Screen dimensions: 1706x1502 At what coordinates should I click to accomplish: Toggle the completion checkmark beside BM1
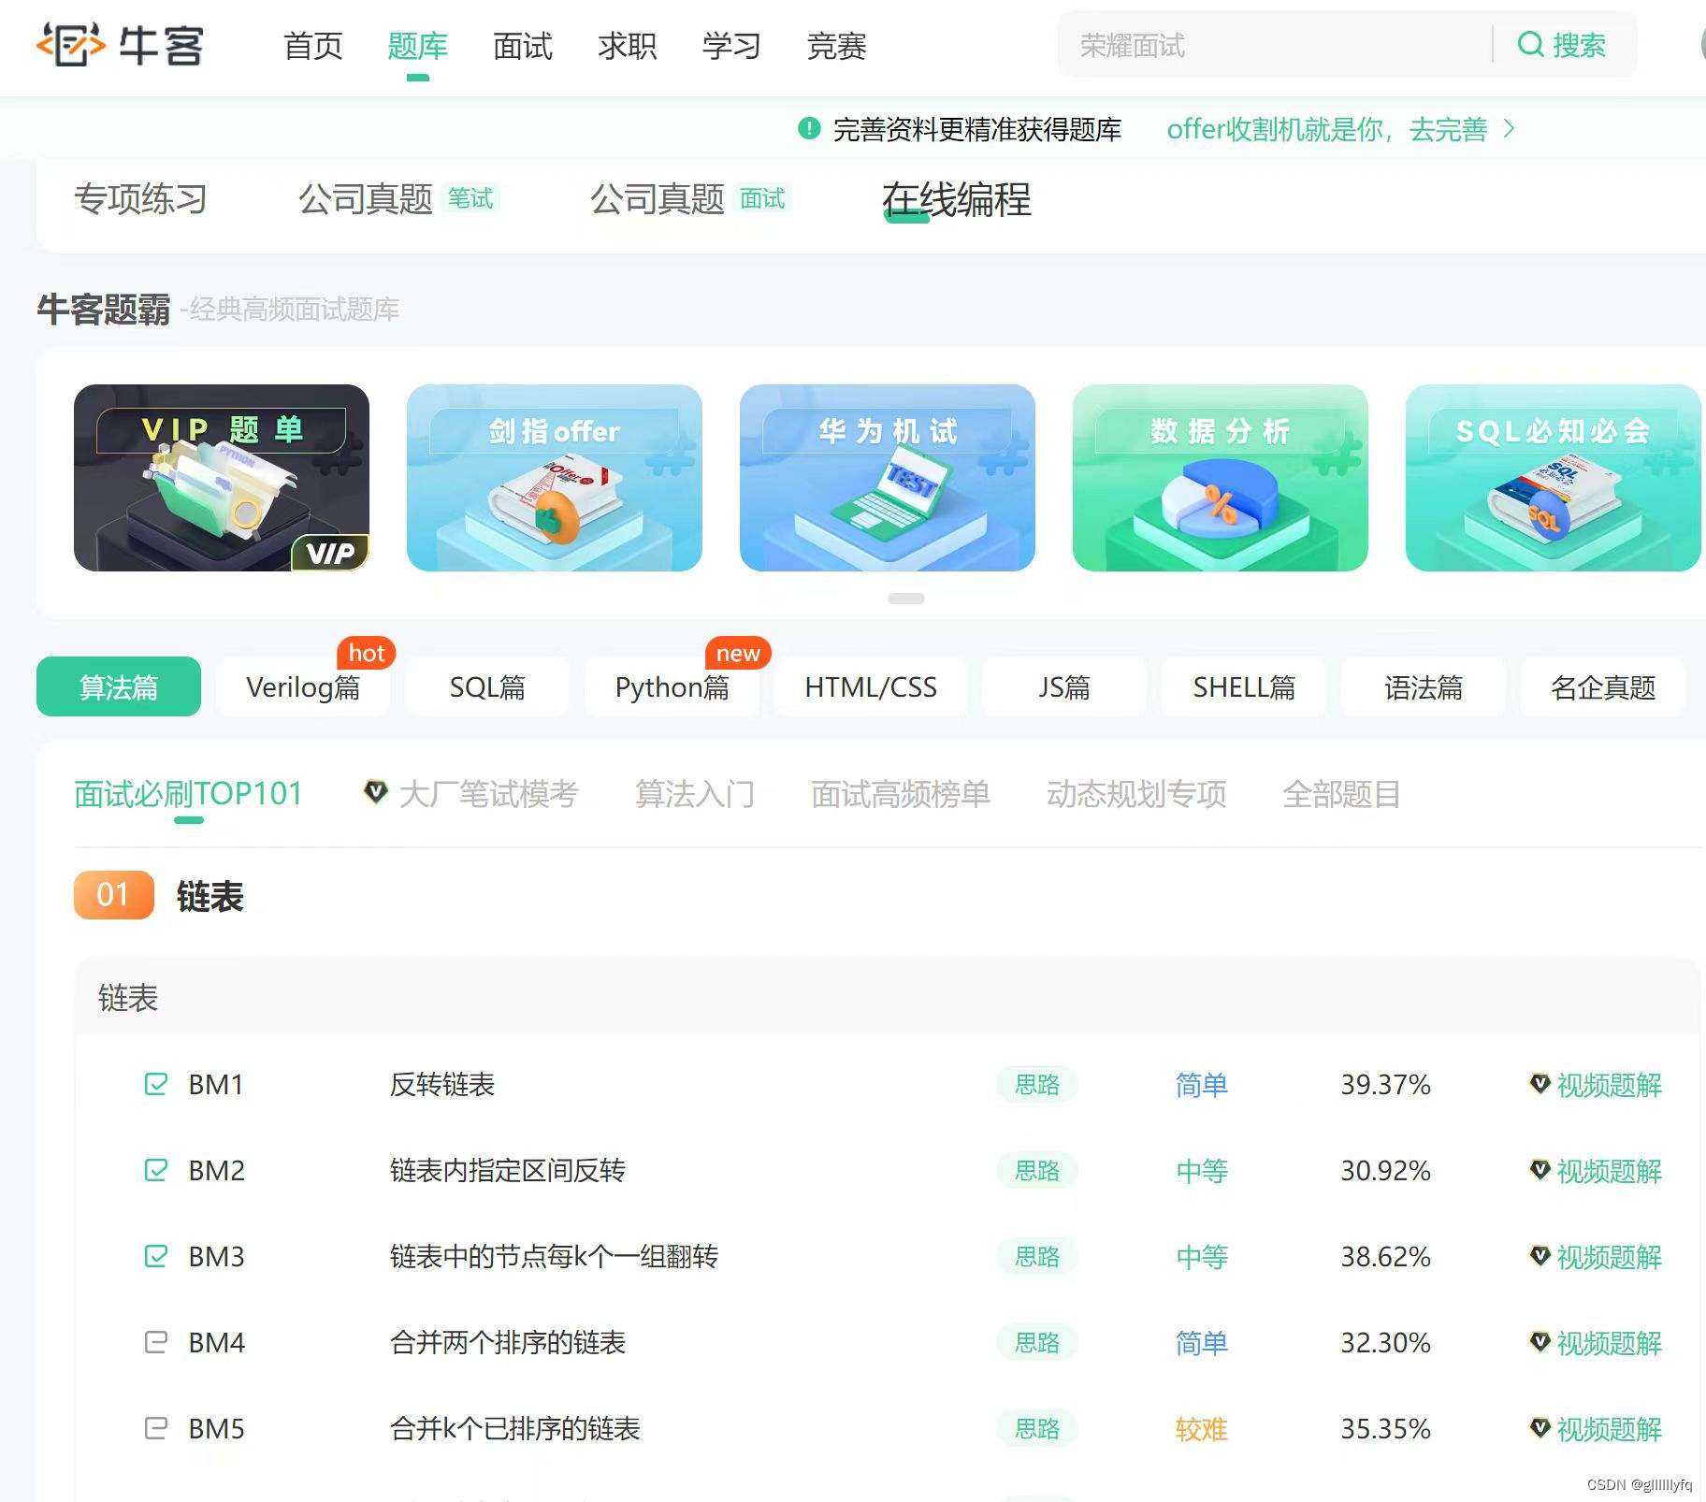[155, 1085]
